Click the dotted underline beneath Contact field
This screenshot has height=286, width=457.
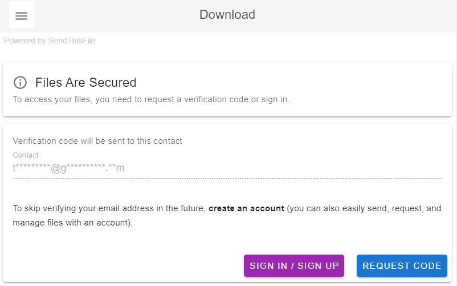(x=228, y=178)
